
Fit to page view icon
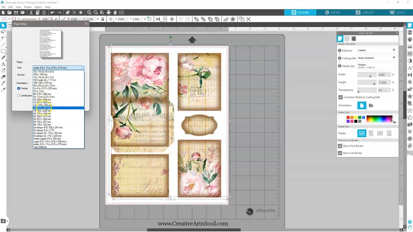[121, 12]
